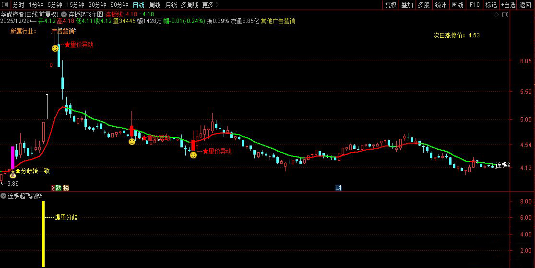Switch to 分时 view
Screen dimensions: 535x268
tap(18, 5)
